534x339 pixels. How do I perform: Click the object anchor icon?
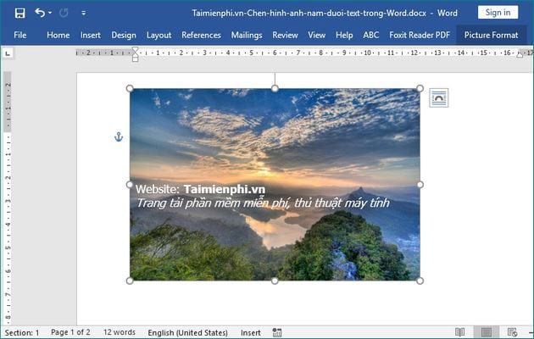pyautogui.click(x=119, y=136)
